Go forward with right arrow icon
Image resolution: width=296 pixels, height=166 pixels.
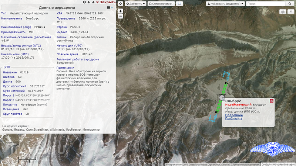pyautogui.click(x=93, y=2)
